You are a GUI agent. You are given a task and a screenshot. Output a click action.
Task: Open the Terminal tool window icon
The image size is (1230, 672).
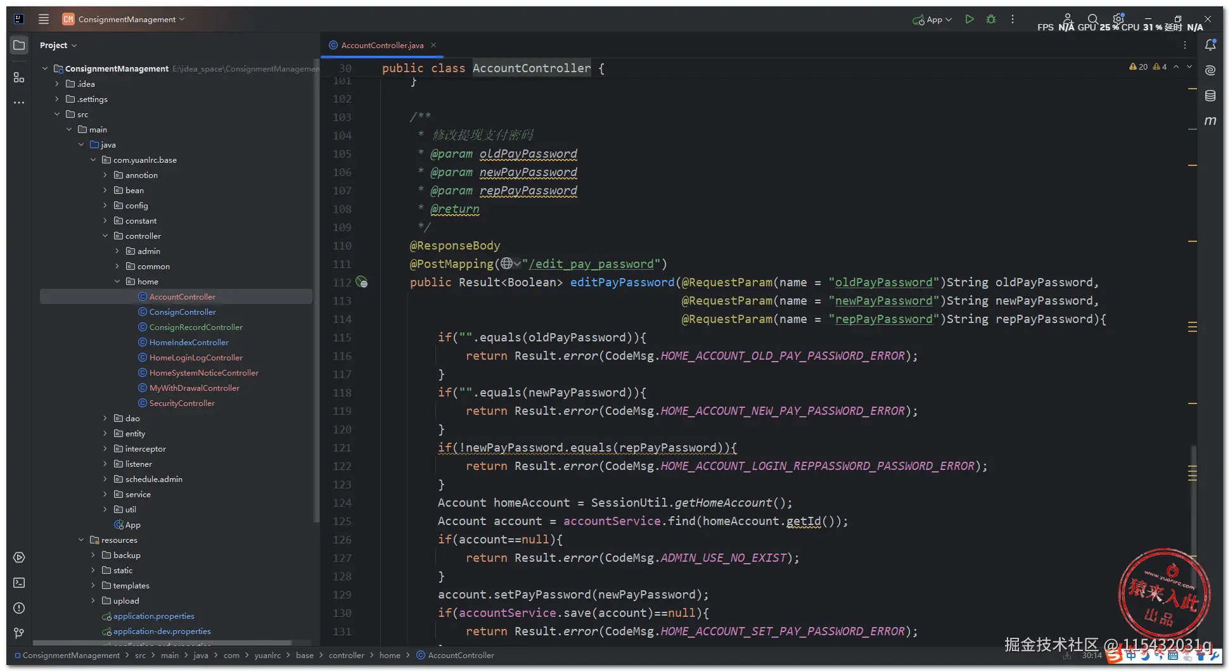(19, 583)
